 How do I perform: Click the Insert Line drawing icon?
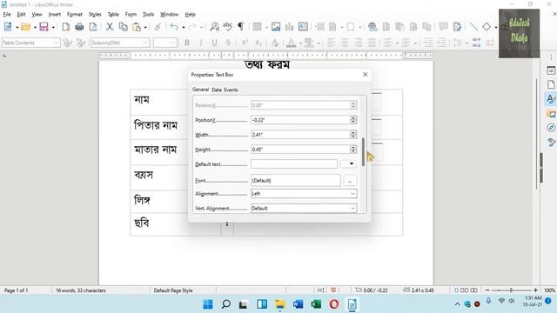473,27
